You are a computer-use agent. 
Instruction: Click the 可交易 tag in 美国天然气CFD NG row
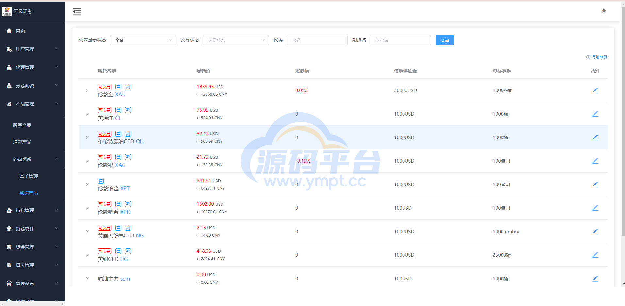pos(105,228)
